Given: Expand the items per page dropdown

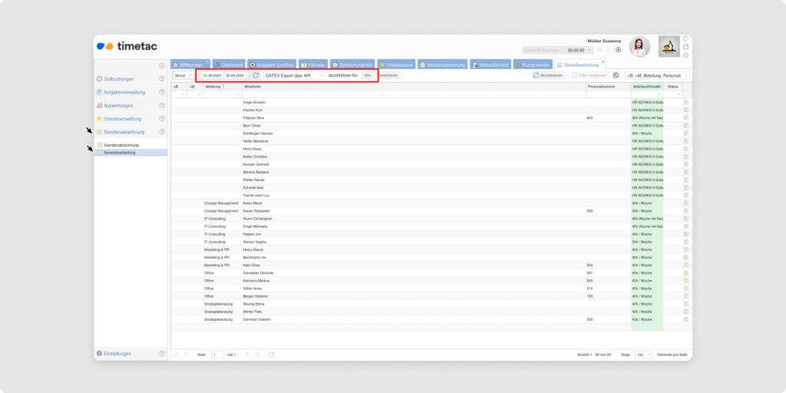Looking at the screenshot, I should click(x=642, y=355).
